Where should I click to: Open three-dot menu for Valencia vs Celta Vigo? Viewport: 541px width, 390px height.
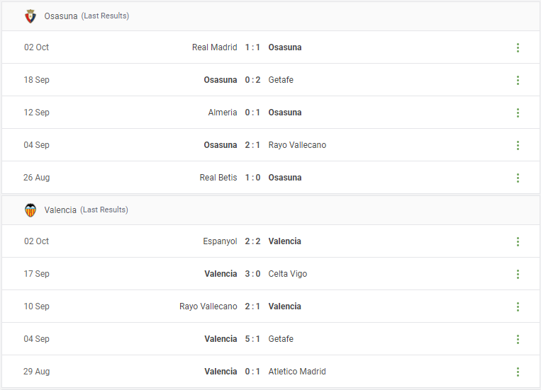(x=518, y=274)
